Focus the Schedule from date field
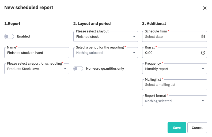 (171, 36)
